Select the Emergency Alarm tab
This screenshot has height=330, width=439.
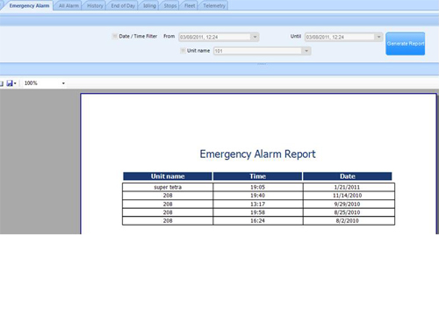point(29,6)
